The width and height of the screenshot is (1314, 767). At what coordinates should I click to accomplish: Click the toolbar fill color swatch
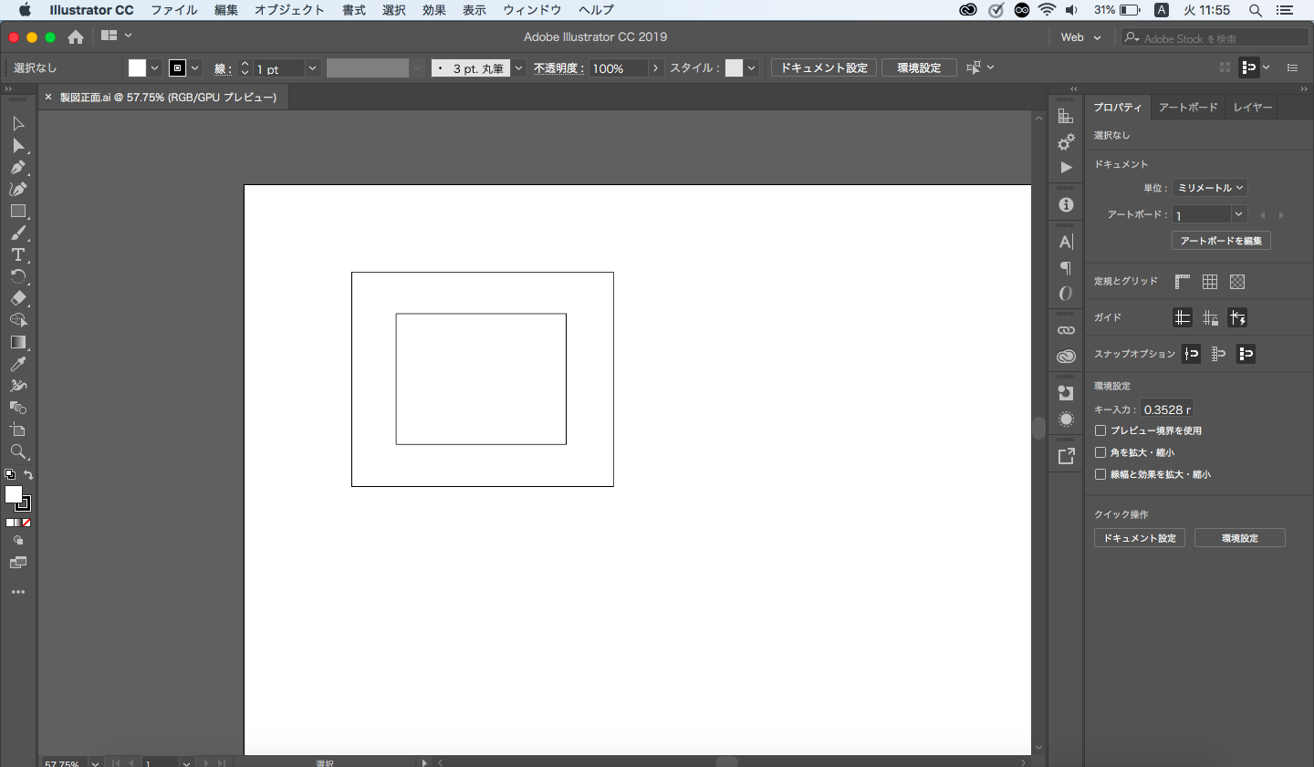click(13, 494)
